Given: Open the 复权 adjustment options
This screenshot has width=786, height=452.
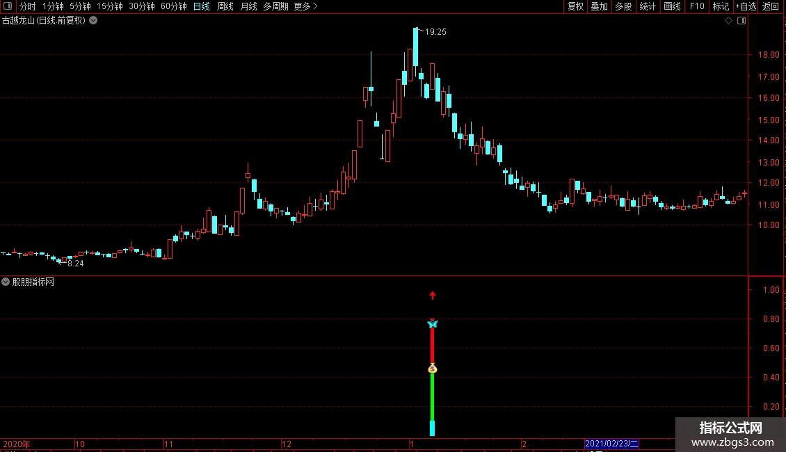Looking at the screenshot, I should point(575,6).
